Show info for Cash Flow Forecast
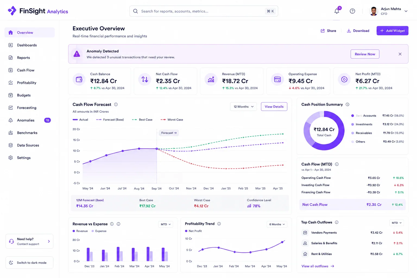Screen dimensions: 417x278 click(x=116, y=105)
